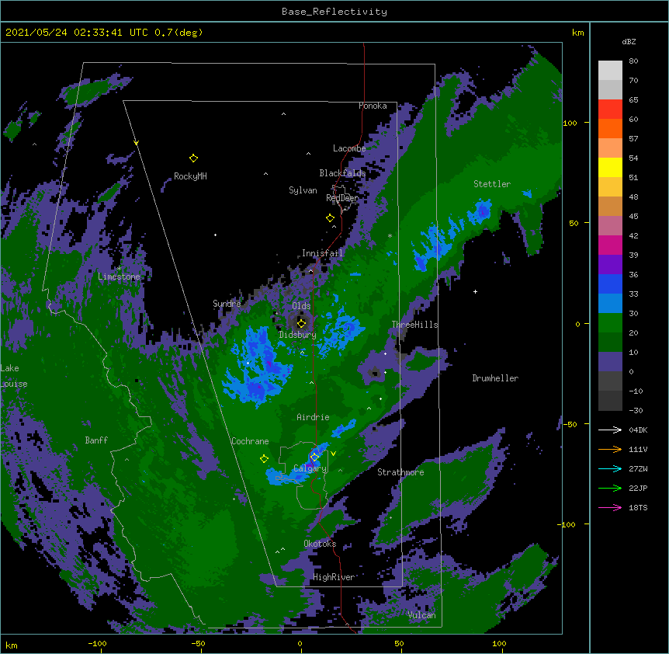Click the Blackfalds town label
The image size is (669, 654).
(342, 173)
